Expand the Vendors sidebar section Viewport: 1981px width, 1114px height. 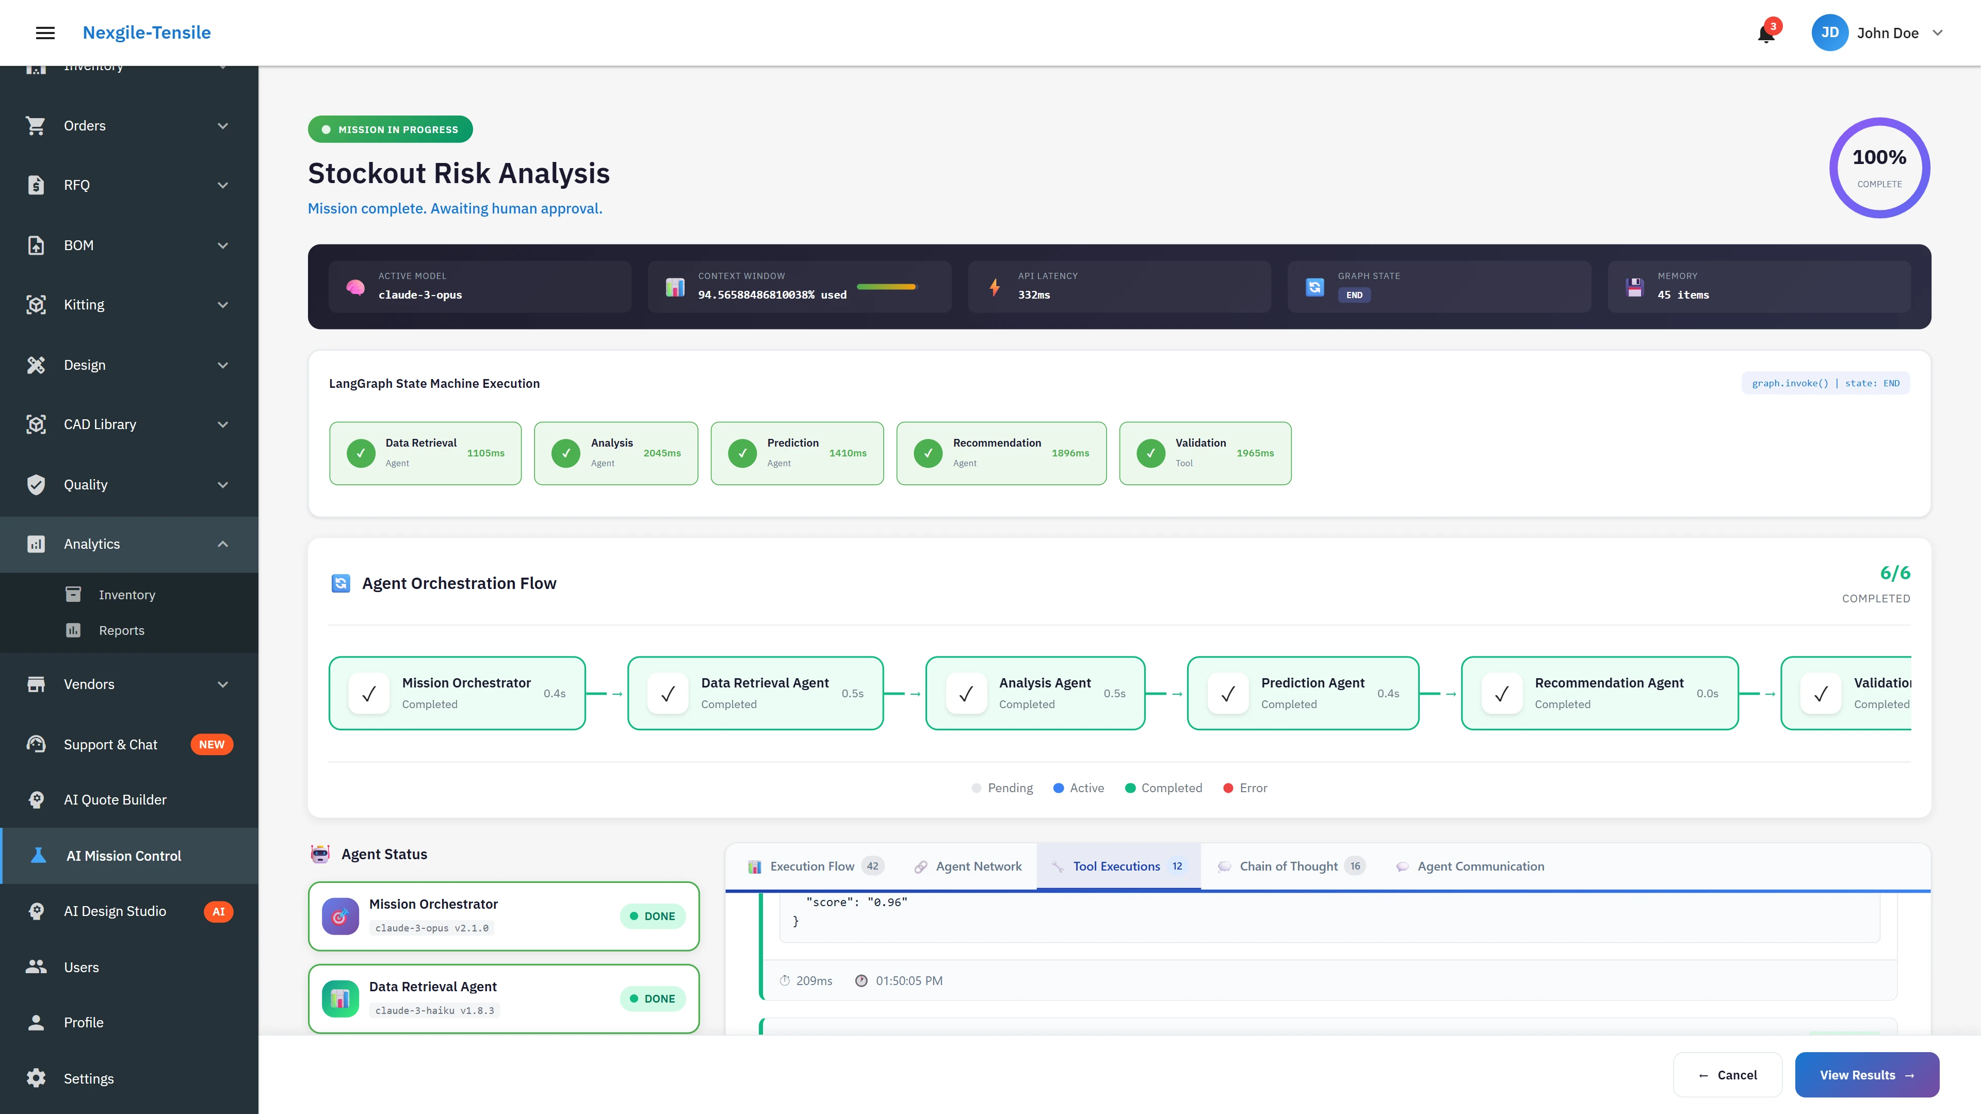tap(222, 683)
